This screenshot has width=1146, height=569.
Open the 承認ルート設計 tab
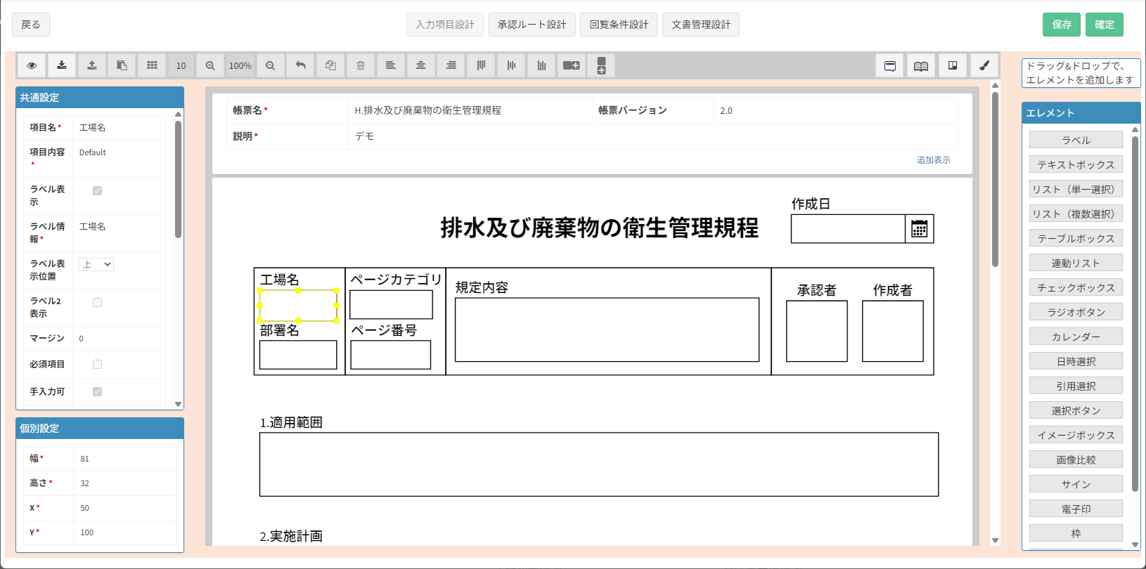tap(532, 25)
